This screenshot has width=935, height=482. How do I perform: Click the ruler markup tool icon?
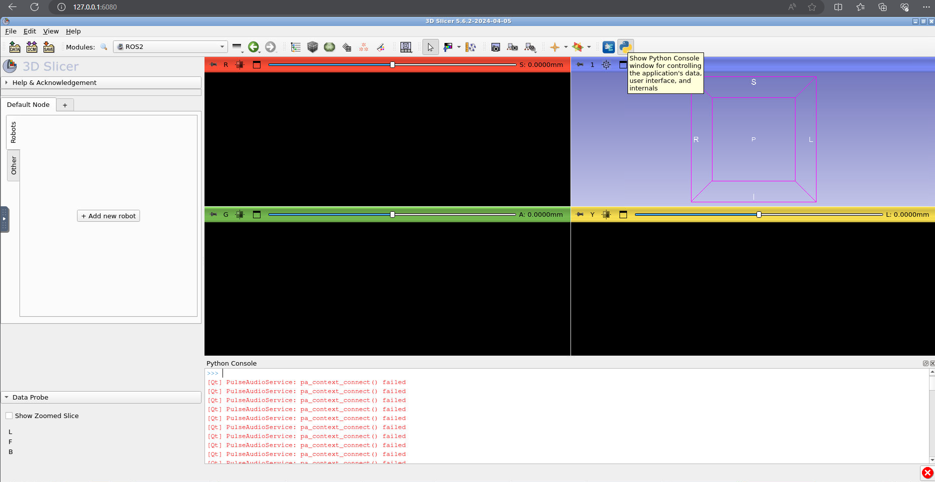[470, 47]
